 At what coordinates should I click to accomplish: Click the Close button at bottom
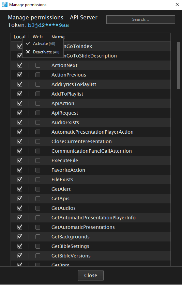91,275
